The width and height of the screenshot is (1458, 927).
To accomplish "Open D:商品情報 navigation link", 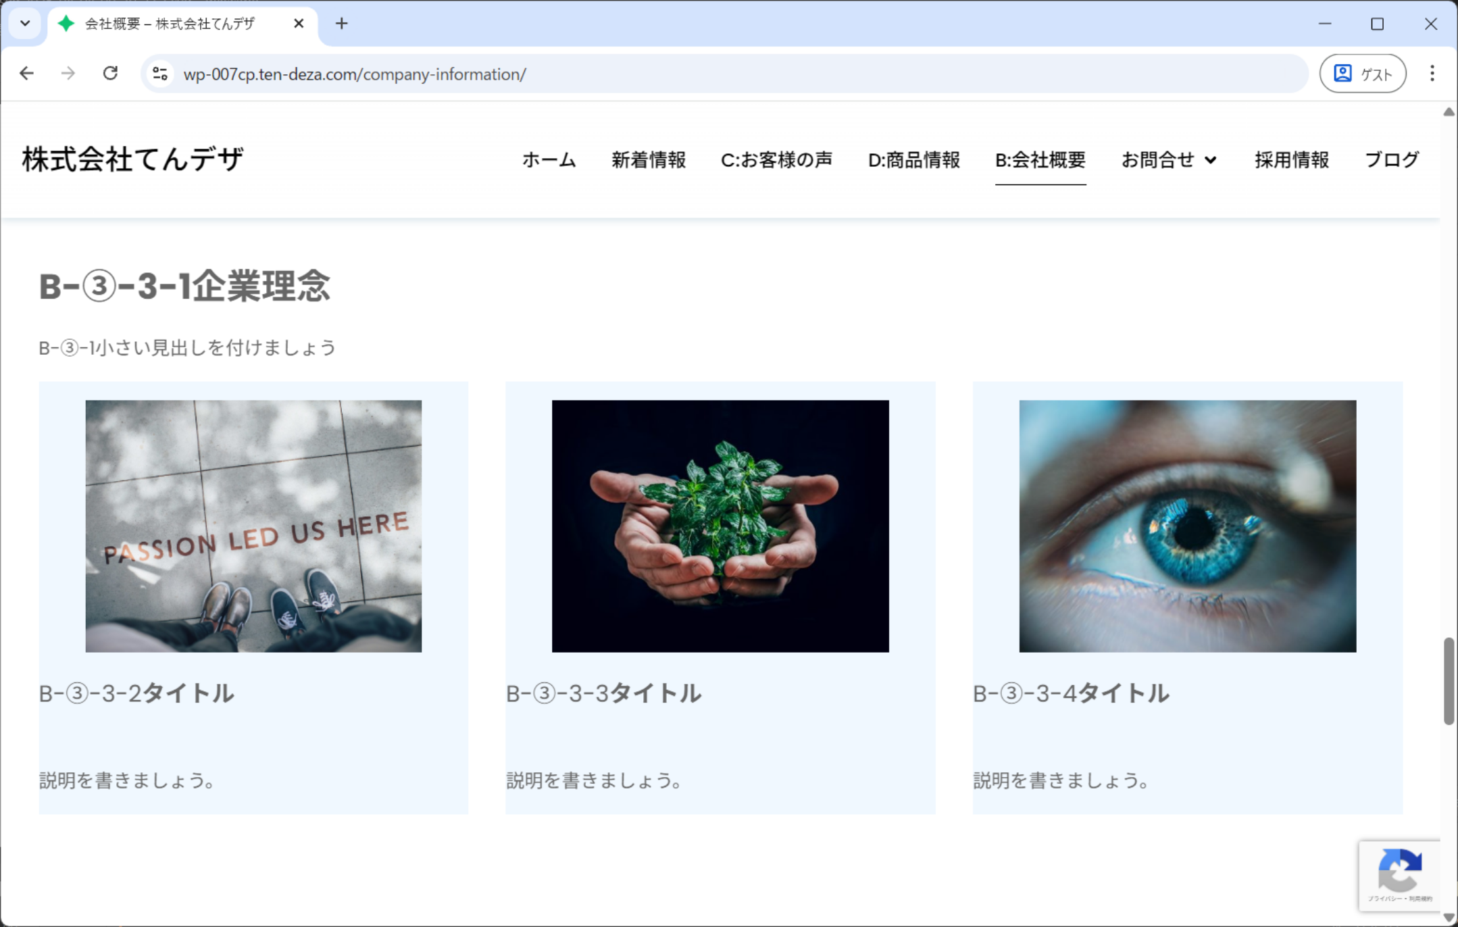I will pyautogui.click(x=913, y=160).
